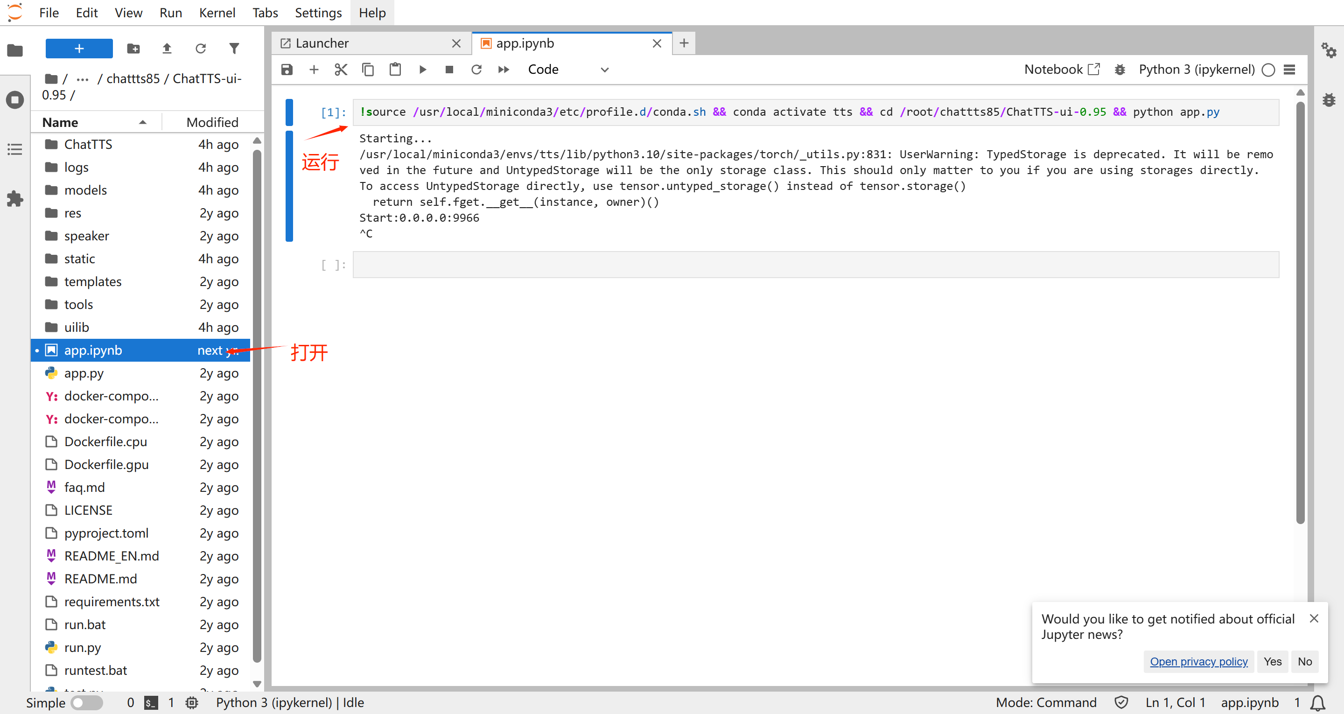Screen dimensions: 1344x714
Task: Restart kernel and run all cells
Action: (504, 70)
